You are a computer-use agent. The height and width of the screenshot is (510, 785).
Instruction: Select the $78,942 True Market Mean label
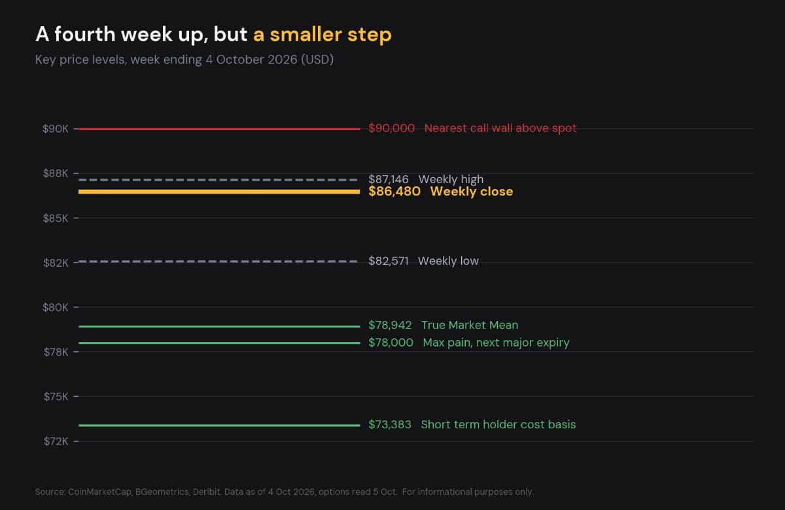click(x=443, y=325)
